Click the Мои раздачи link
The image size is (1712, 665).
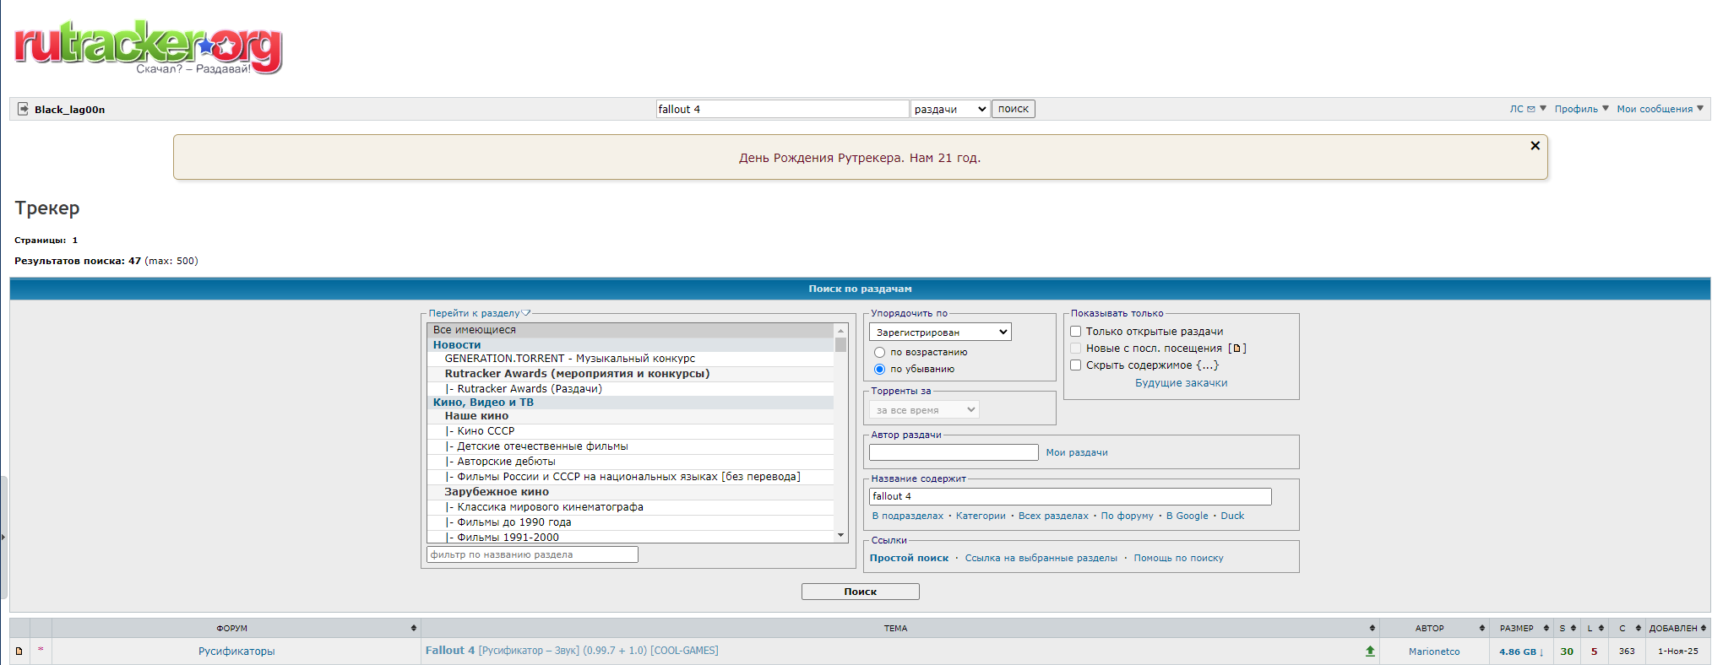tap(1077, 453)
